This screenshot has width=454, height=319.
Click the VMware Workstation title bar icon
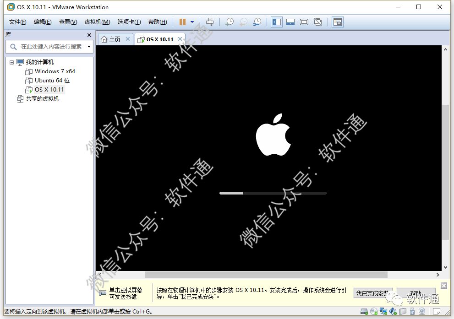[11, 7]
